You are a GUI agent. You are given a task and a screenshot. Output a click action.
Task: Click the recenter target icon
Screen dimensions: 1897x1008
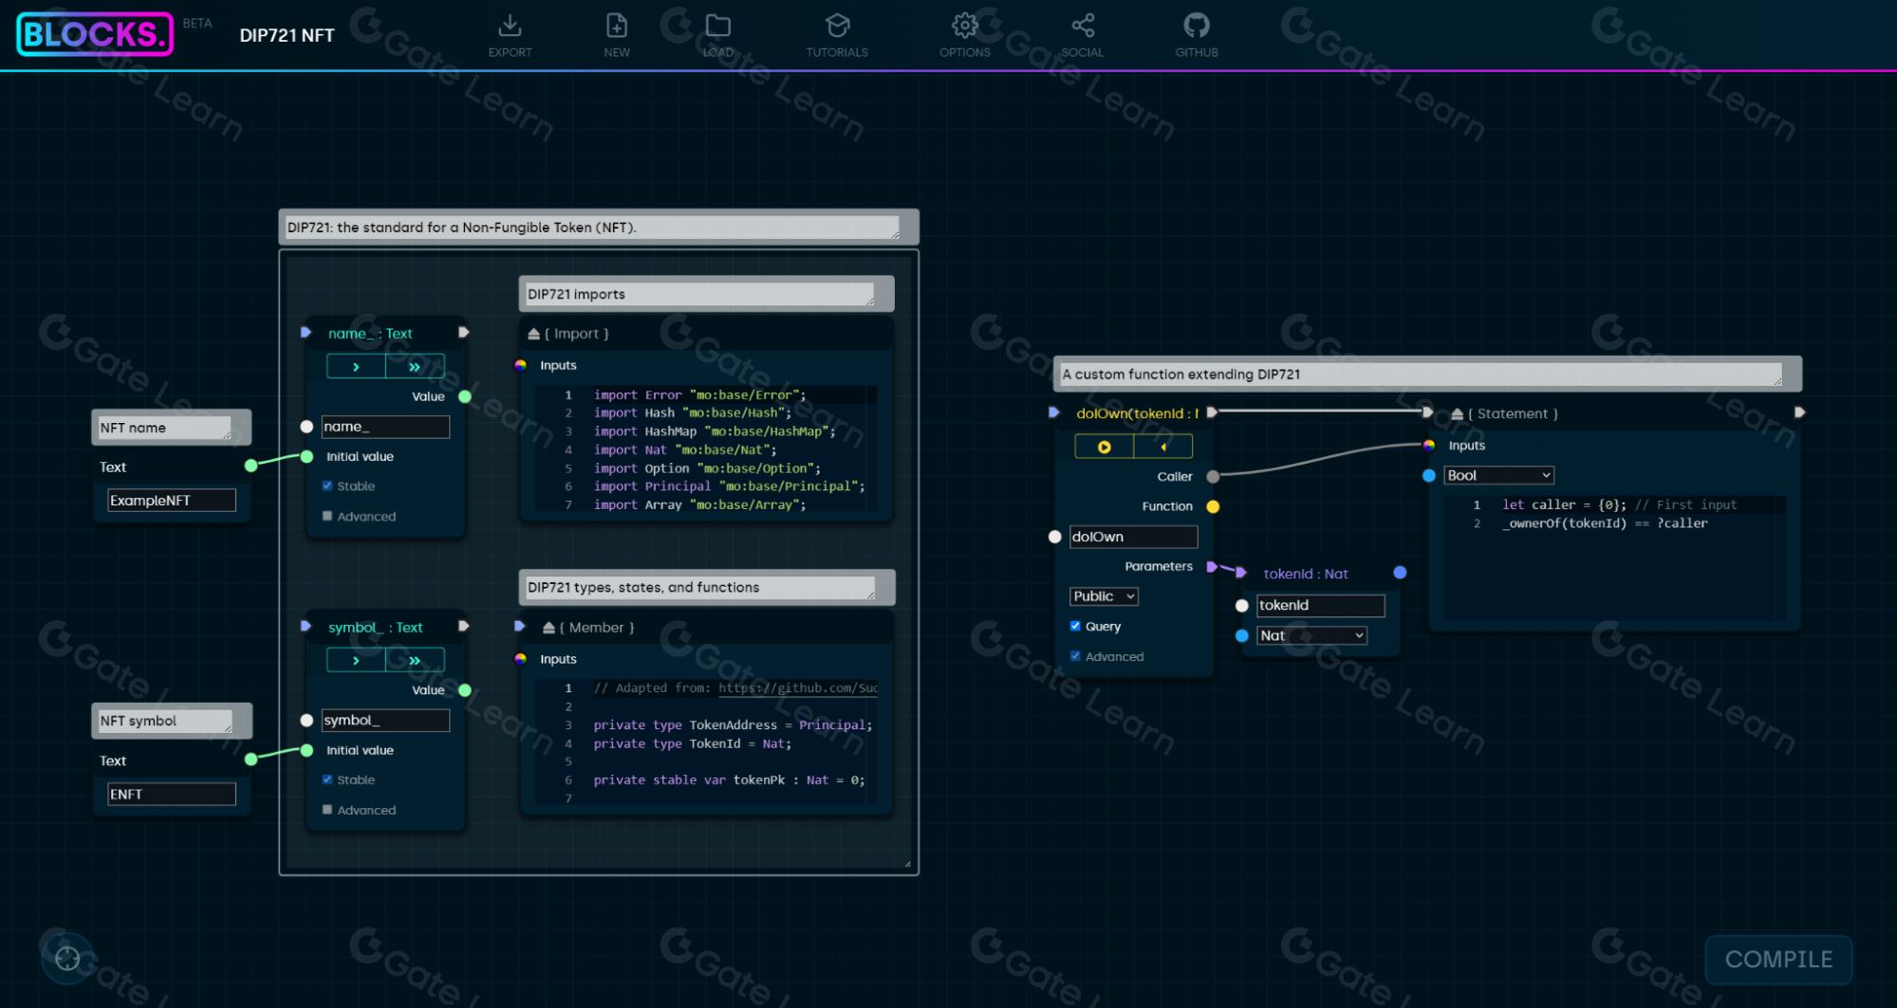point(67,959)
